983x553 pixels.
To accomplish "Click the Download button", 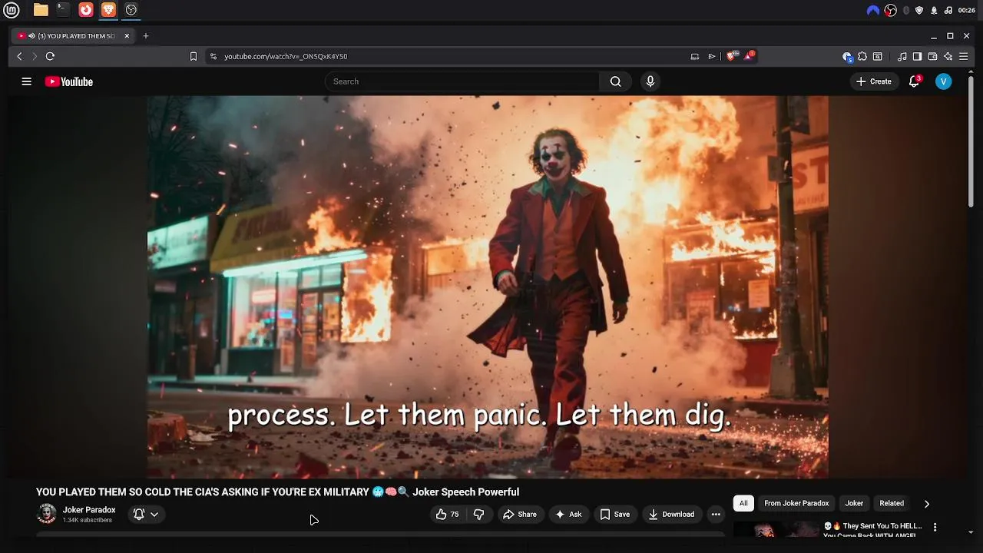I will point(671,515).
